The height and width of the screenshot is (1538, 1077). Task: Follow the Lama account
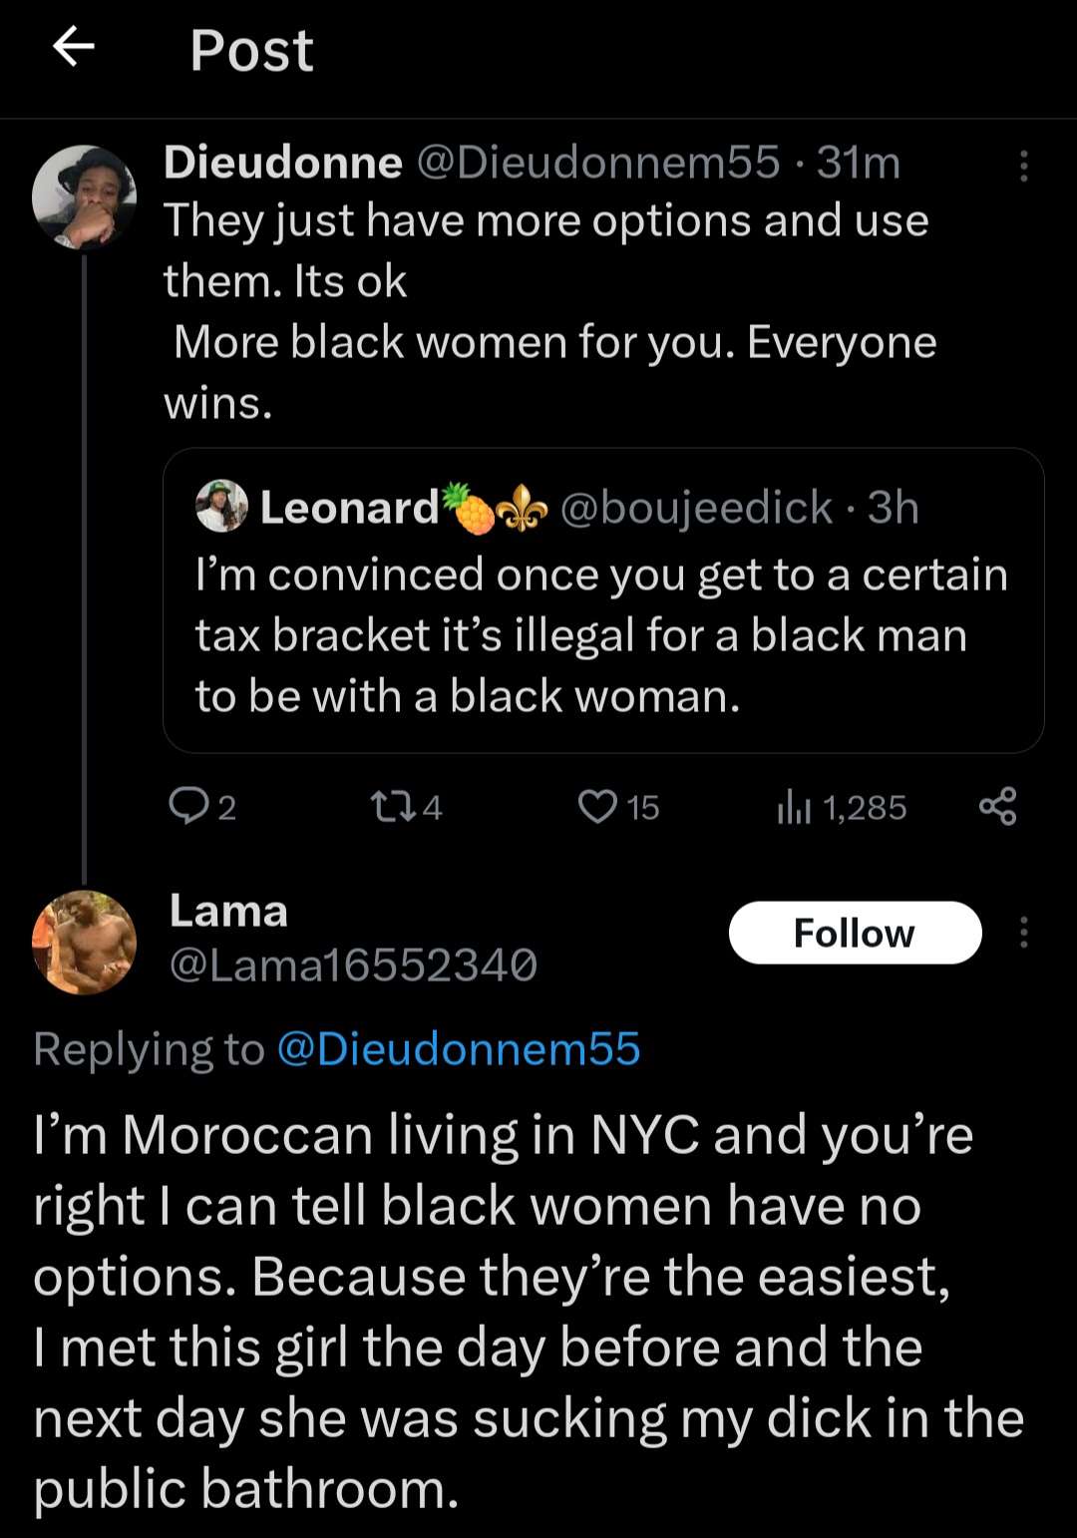[x=855, y=933]
